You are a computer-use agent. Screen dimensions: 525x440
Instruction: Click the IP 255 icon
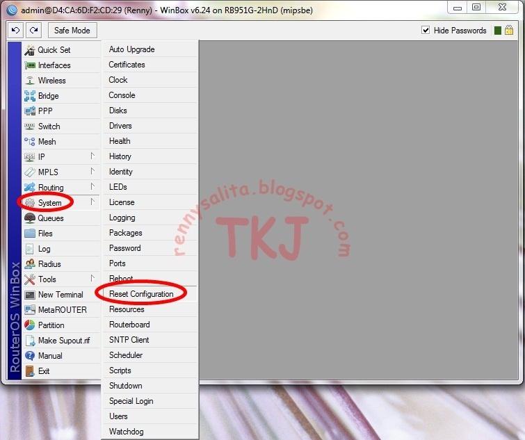tap(30, 157)
